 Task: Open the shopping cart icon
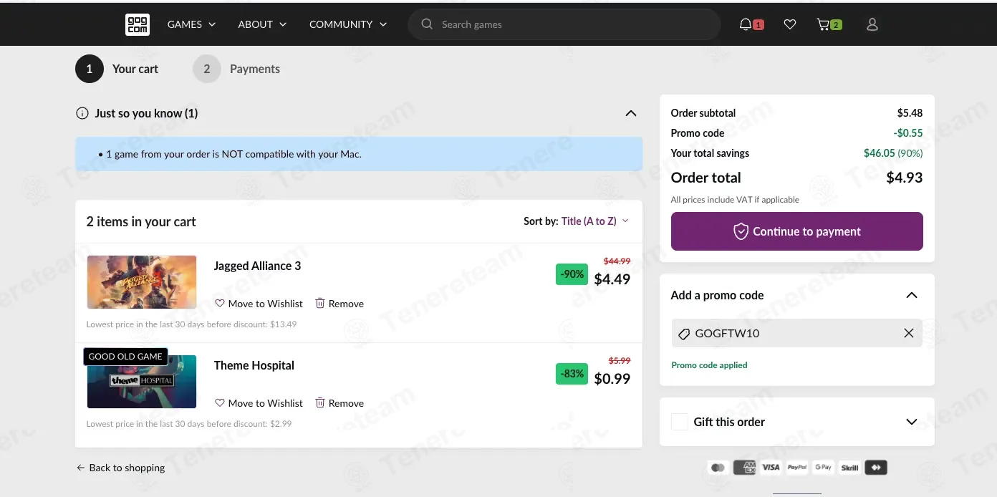pyautogui.click(x=823, y=24)
